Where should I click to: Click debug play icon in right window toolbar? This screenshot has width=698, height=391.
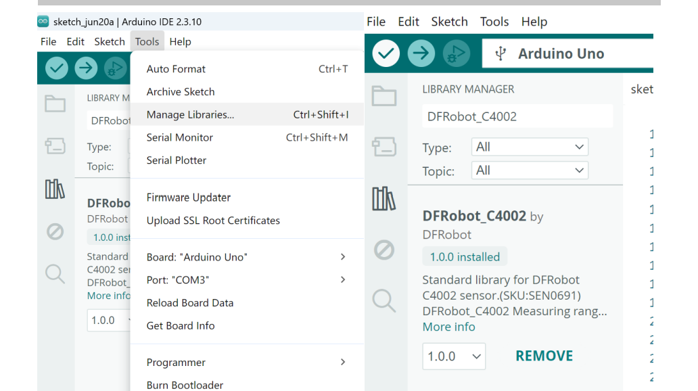click(457, 53)
